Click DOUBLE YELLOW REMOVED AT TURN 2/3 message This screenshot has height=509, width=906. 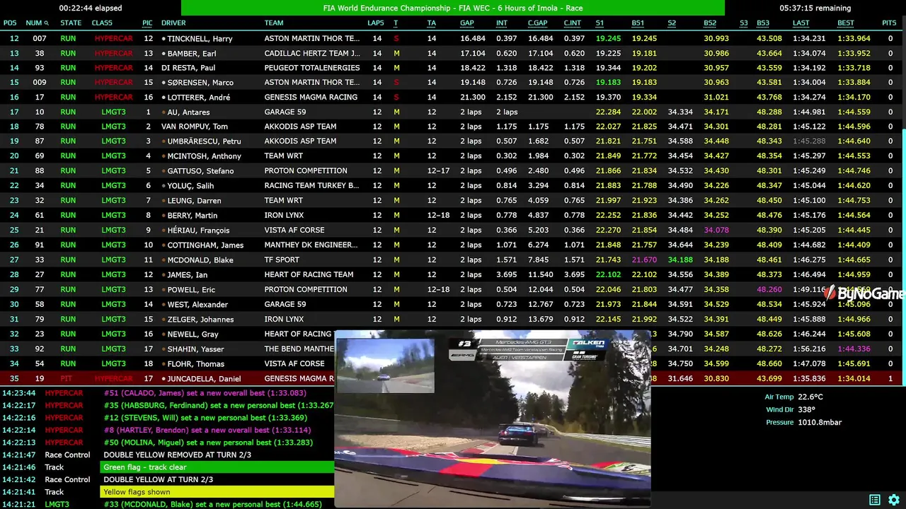(x=177, y=455)
